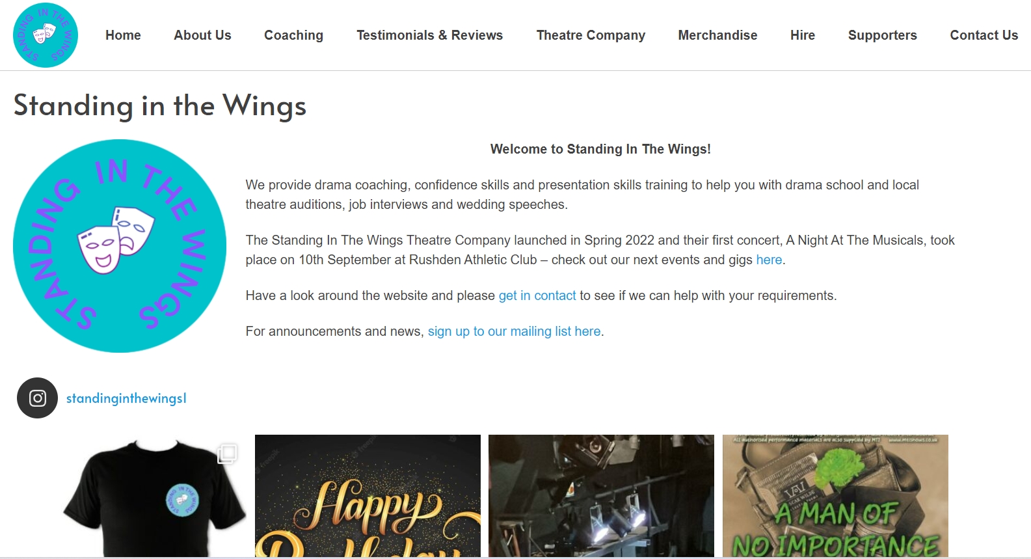
Task: Open the Merchandise menu item
Action: tap(717, 35)
